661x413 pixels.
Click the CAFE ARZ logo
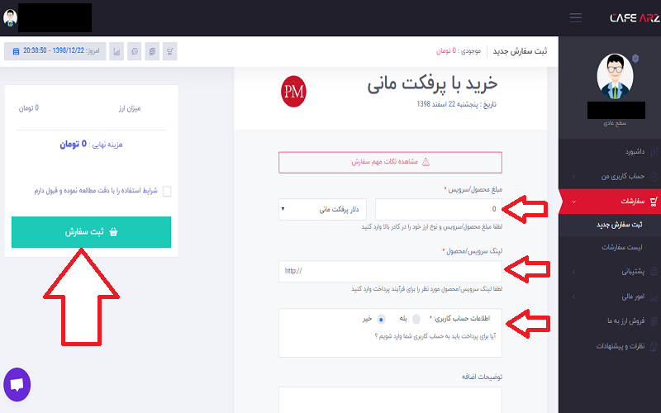click(x=635, y=18)
